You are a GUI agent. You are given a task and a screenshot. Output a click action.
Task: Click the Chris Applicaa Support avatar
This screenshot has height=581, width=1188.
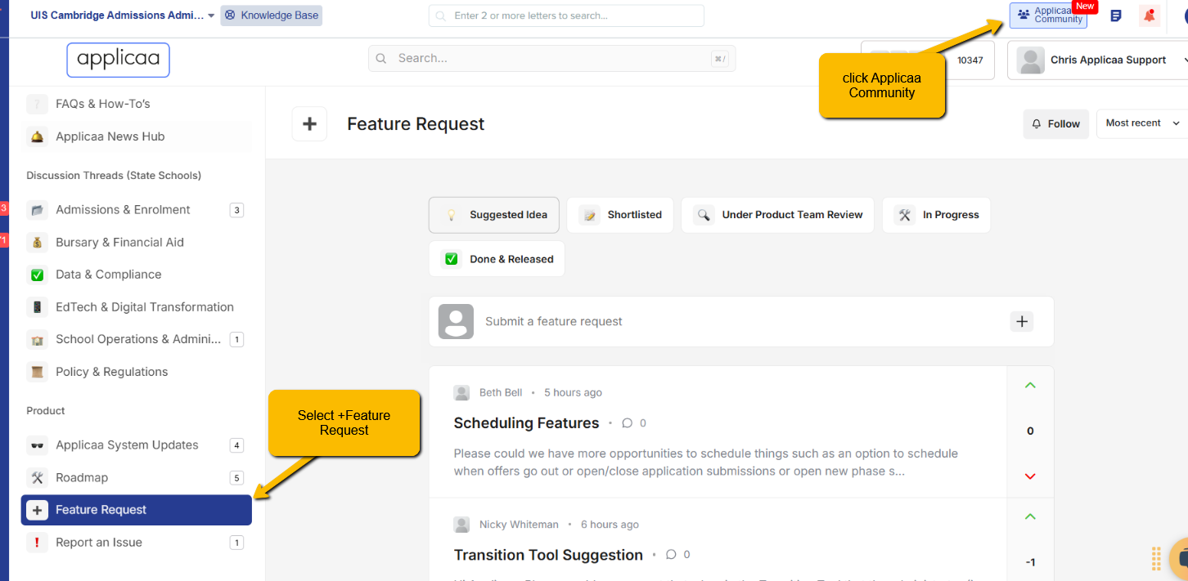pos(1030,60)
